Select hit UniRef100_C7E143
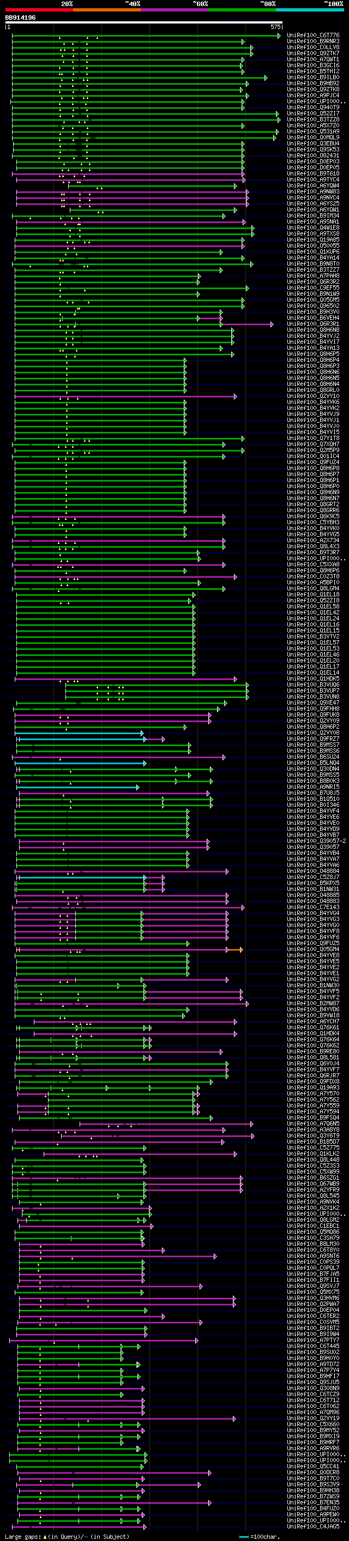This screenshot has height=1541, width=349. (x=313, y=907)
